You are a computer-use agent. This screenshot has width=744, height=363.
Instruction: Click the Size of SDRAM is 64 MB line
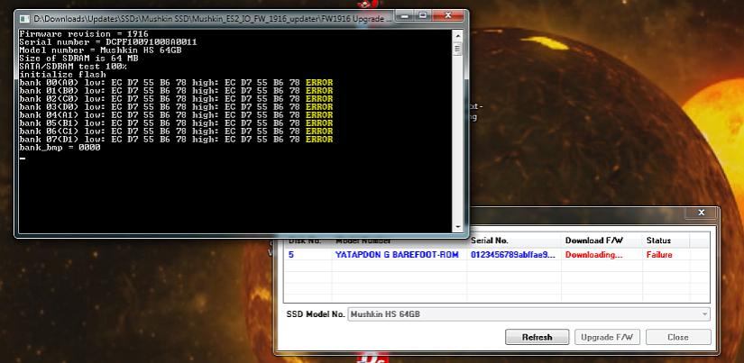click(78, 59)
